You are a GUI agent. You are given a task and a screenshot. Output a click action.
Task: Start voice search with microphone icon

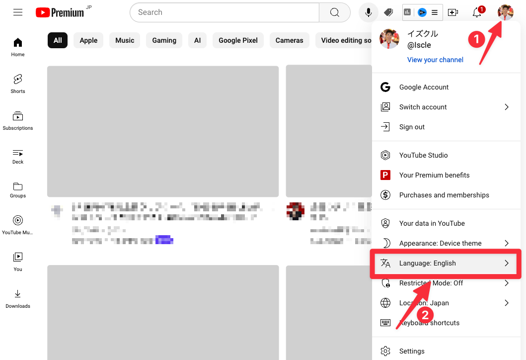tap(369, 12)
